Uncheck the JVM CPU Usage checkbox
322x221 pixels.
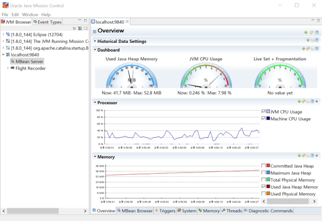click(x=264, y=112)
